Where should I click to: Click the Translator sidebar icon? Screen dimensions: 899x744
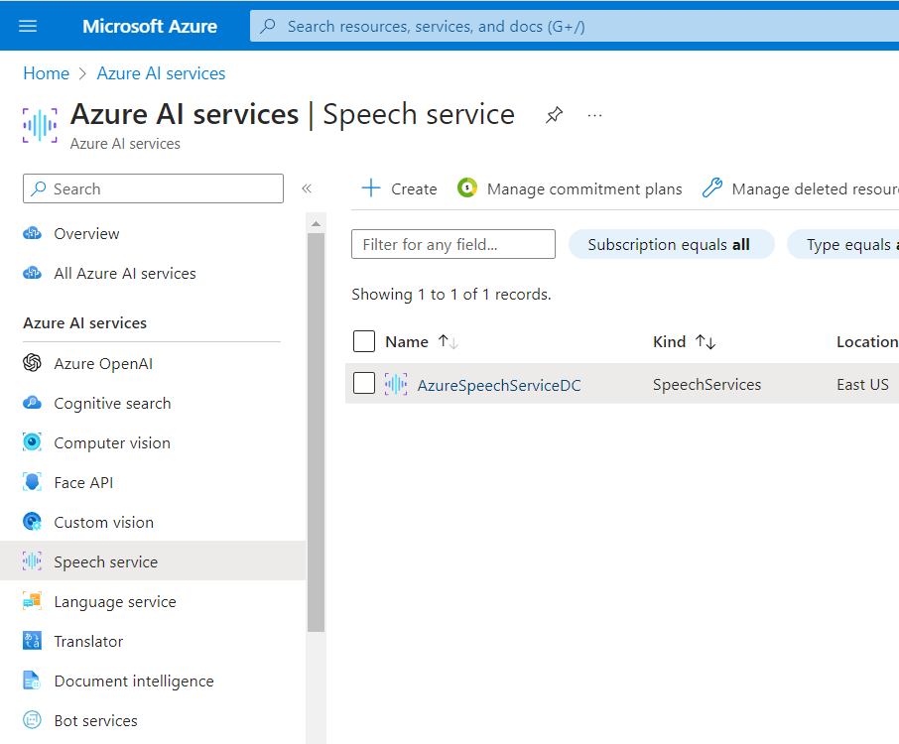click(33, 641)
